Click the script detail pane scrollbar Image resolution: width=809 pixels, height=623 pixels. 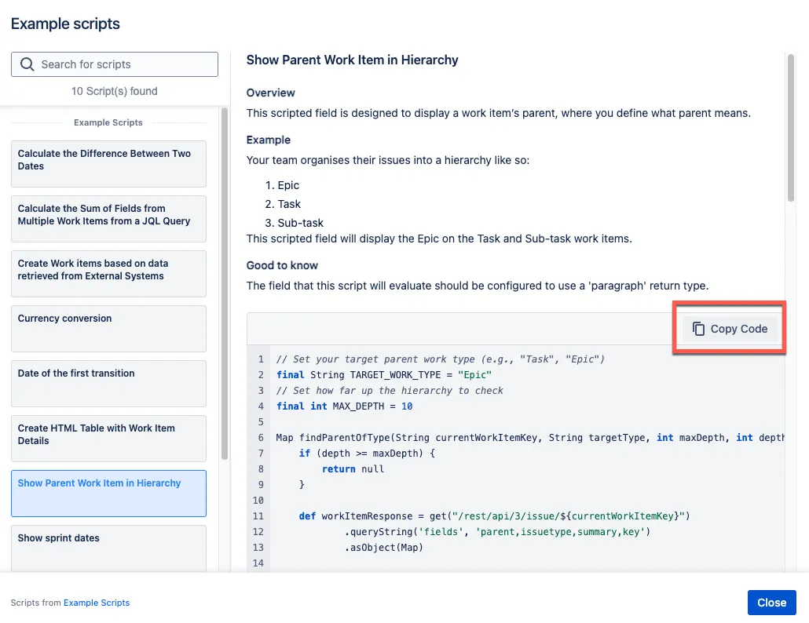pos(791,128)
